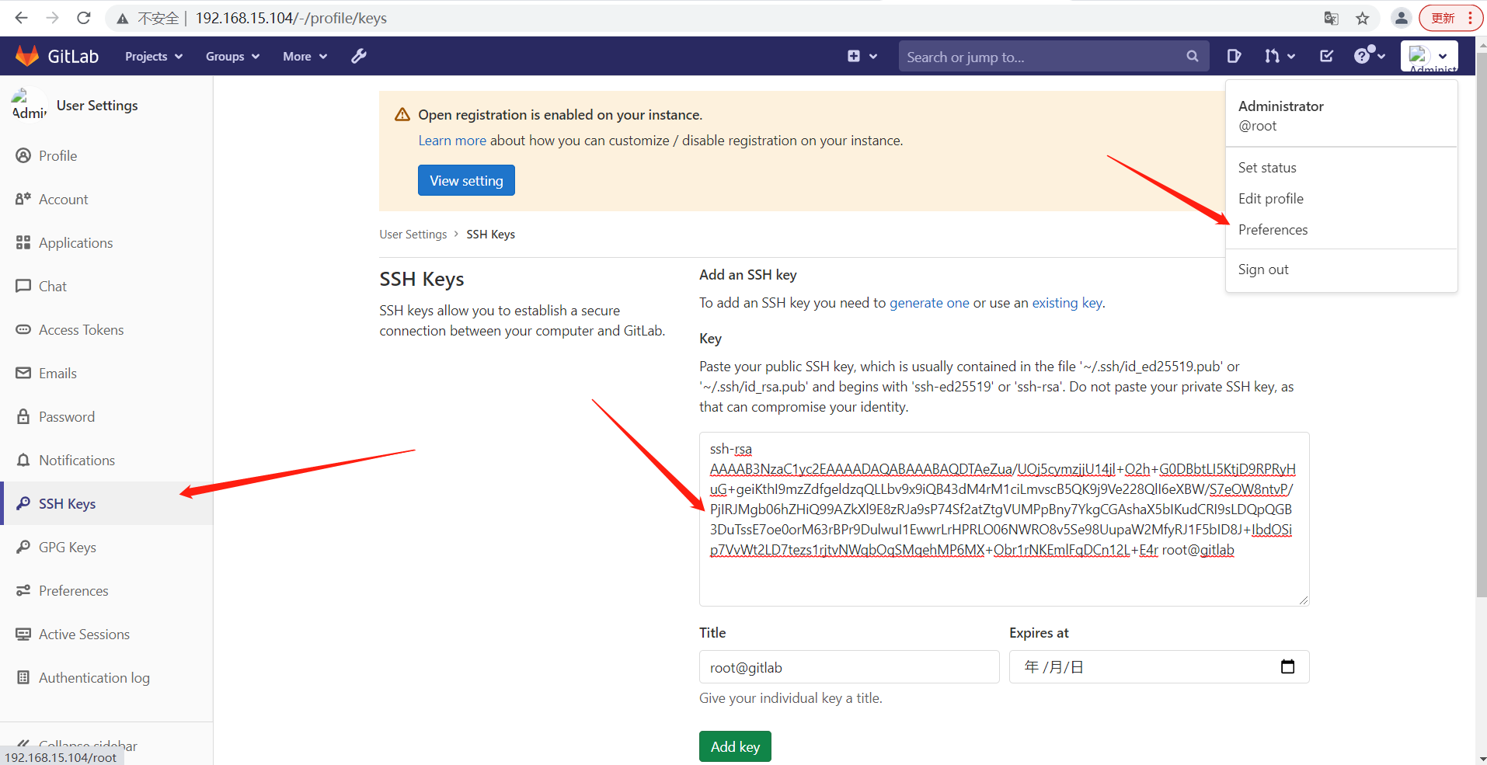
Task: Open Authentication log in the sidebar
Action: pos(106,677)
